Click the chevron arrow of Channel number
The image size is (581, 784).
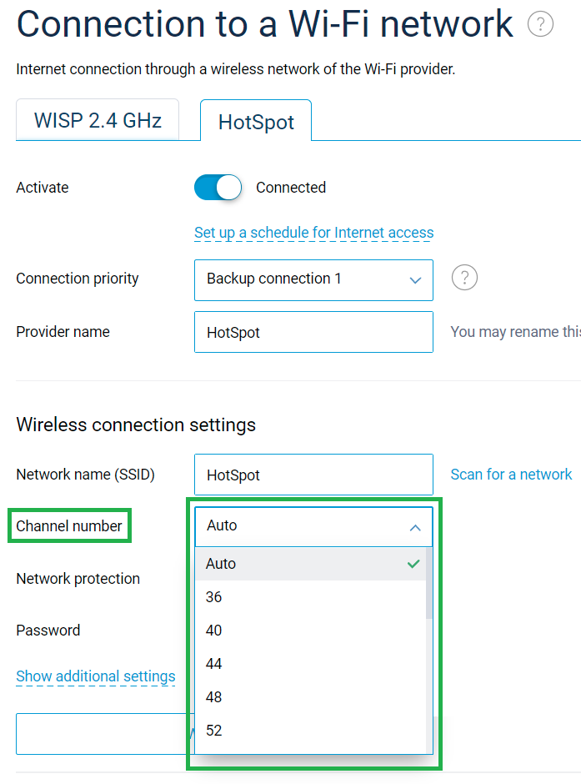coord(415,527)
